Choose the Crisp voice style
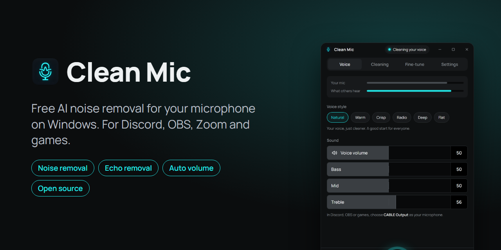 click(x=381, y=118)
